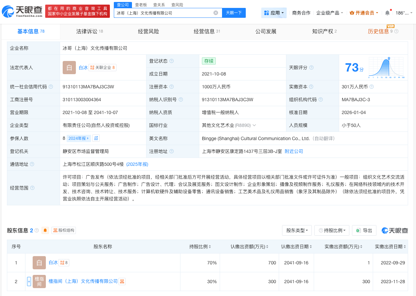Click the 应用 grid icon
This screenshot has width=416, height=296.
[267, 13]
